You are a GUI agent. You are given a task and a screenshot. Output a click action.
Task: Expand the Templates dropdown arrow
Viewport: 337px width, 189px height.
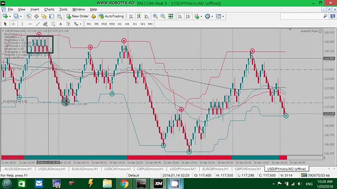[223, 17]
